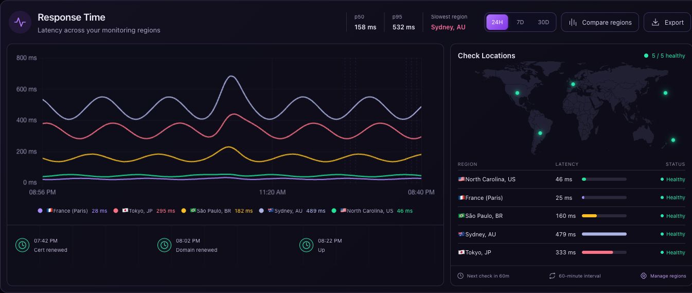The width and height of the screenshot is (692, 293).
Task: Click the Australian flag in the Sydney table row
Action: point(462,234)
